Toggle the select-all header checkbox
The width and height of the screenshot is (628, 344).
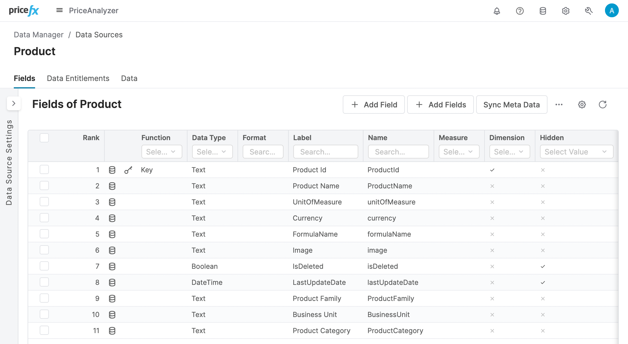click(x=44, y=138)
